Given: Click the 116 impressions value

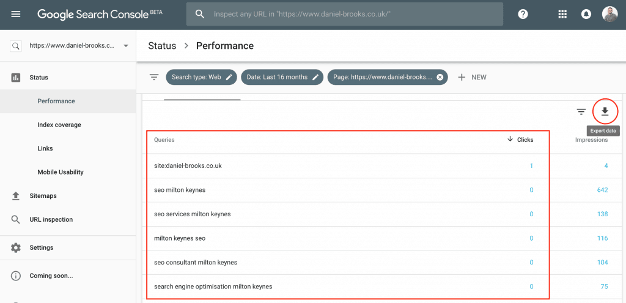Looking at the screenshot, I should 602,238.
